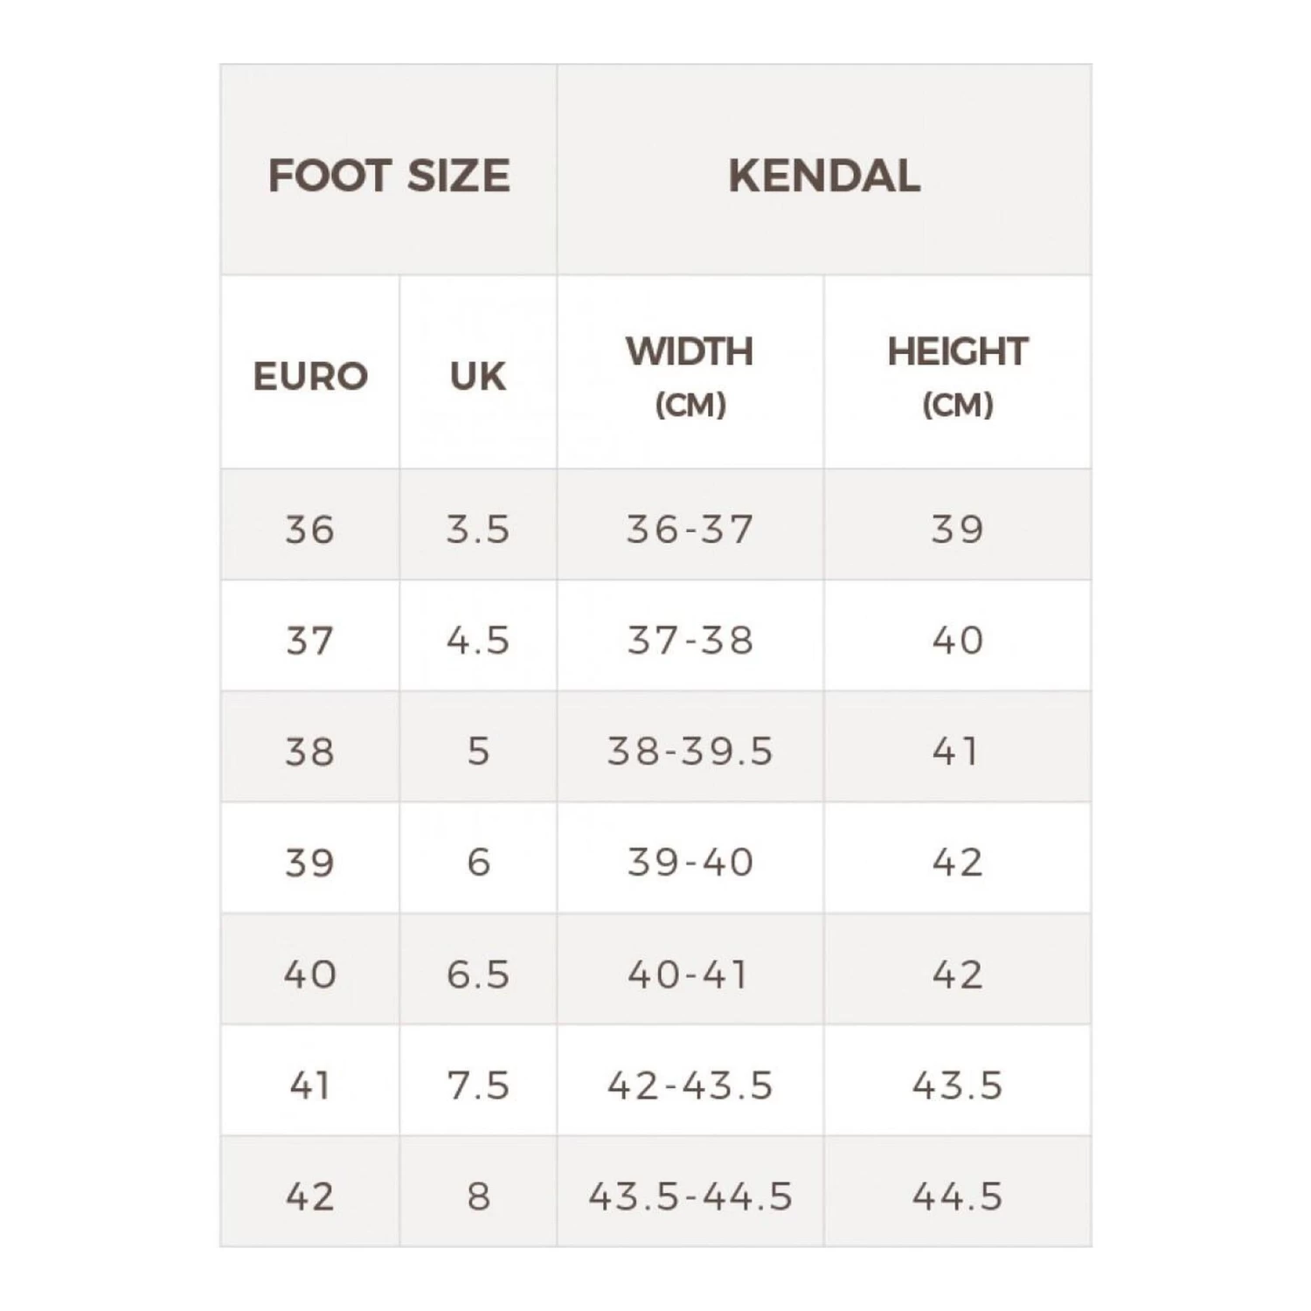Select the UK size 7.5 cell
Image resolution: width=1311 pixels, height=1311 pixels.
pos(478,1086)
